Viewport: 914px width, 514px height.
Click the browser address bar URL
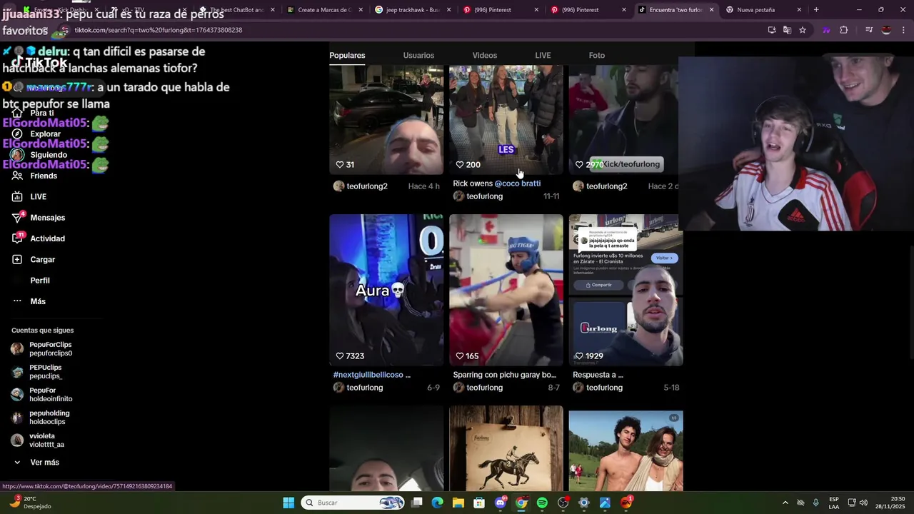coord(159,30)
